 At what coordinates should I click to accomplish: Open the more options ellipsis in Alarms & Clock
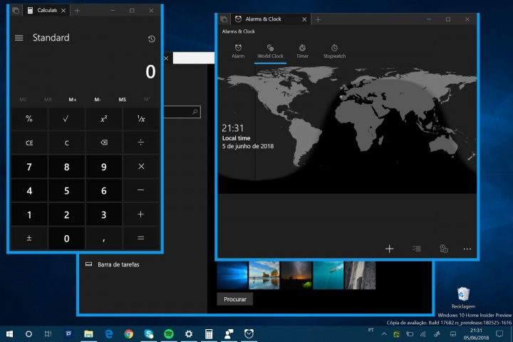(467, 249)
